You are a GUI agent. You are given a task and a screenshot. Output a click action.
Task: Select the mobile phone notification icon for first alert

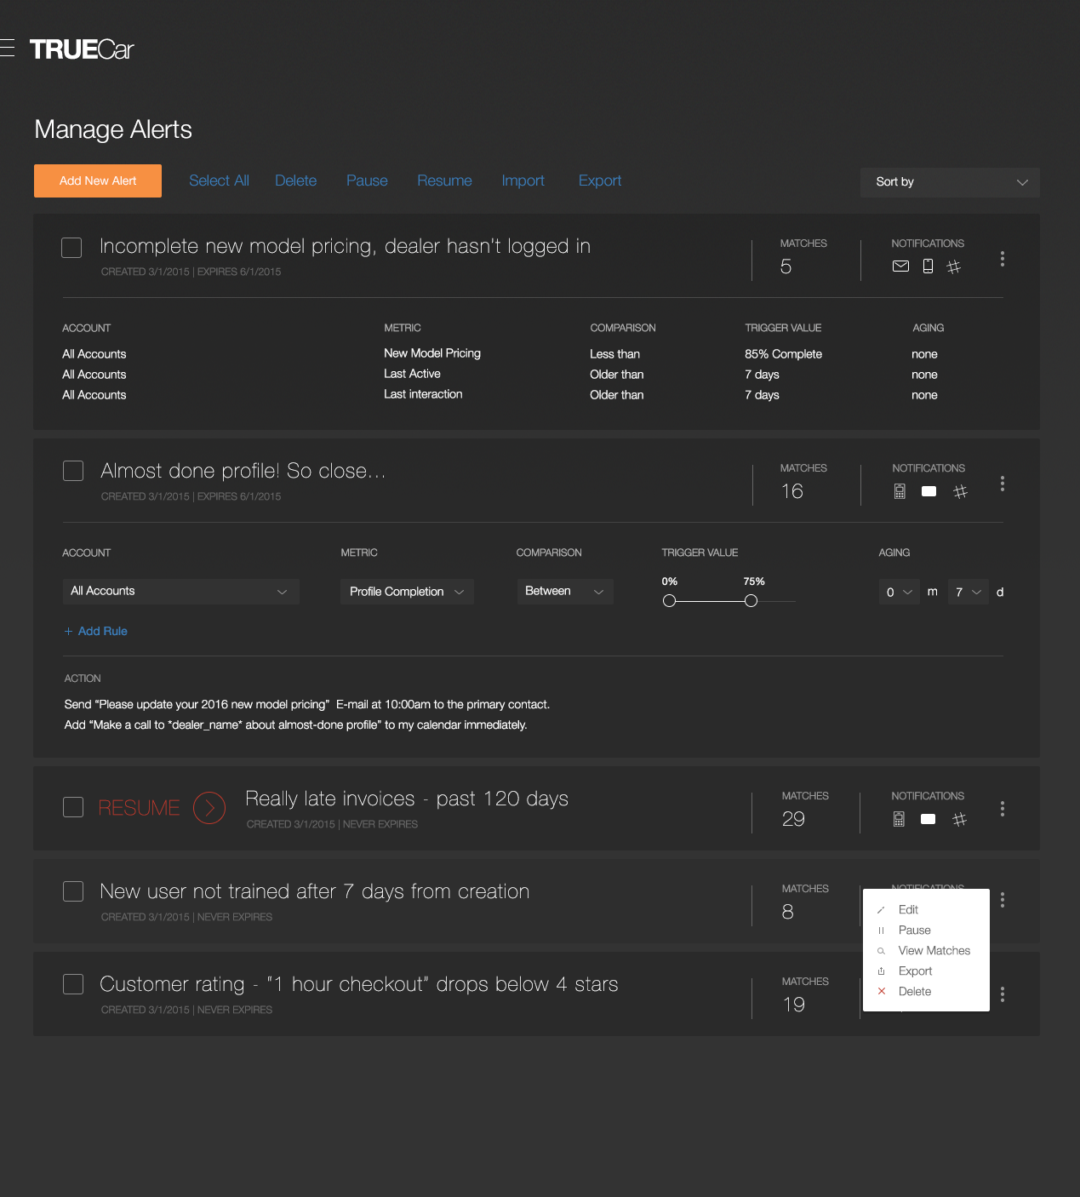point(927,266)
